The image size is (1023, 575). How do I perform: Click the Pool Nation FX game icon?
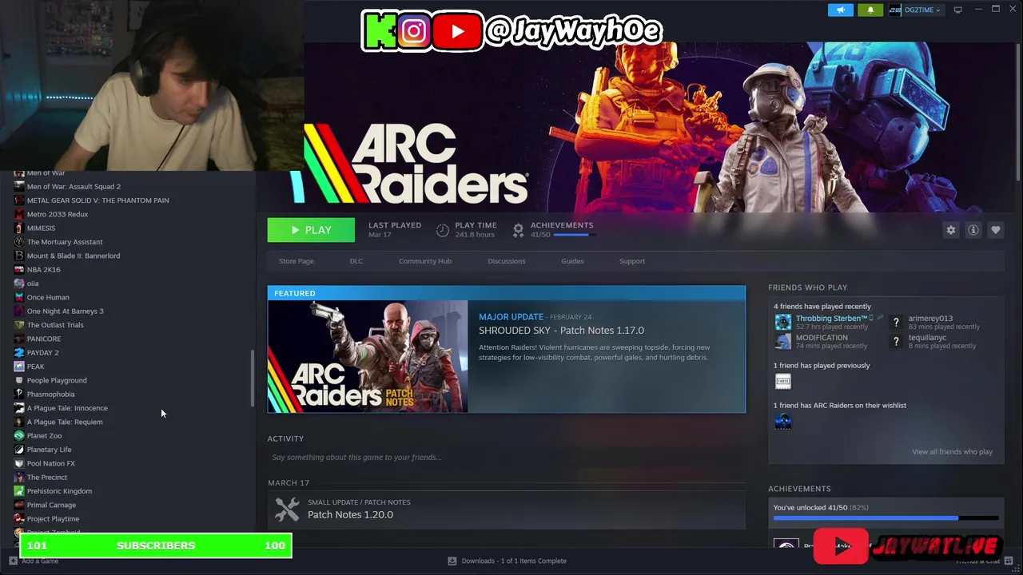[x=19, y=463]
